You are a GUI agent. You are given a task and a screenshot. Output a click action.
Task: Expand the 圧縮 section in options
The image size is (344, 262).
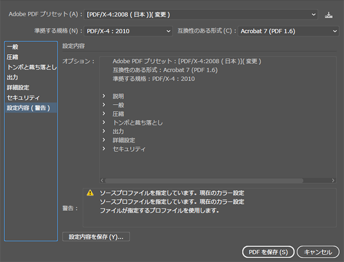coord(104,113)
